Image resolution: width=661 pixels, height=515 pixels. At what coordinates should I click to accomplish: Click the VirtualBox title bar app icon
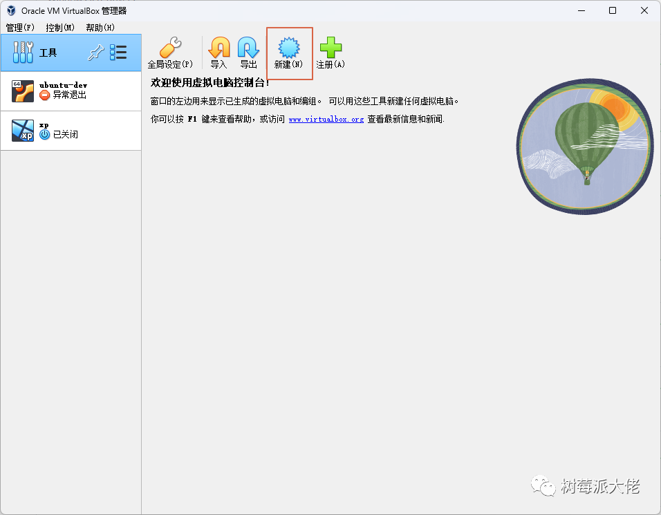[x=11, y=10]
